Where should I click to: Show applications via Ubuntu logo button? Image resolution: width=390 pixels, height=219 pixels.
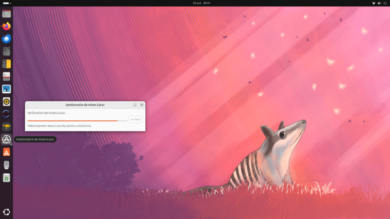pyautogui.click(x=6, y=212)
